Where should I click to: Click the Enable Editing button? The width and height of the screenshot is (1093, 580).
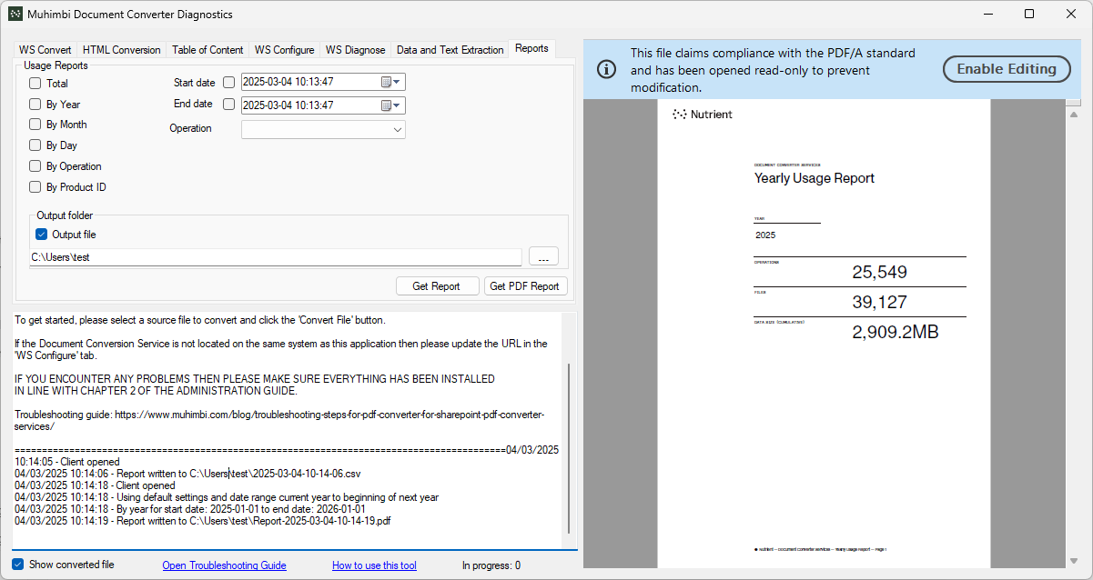[x=1007, y=68]
